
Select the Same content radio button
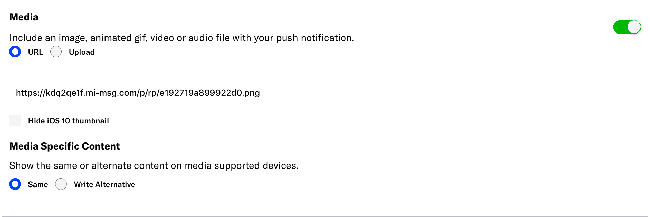(15, 184)
